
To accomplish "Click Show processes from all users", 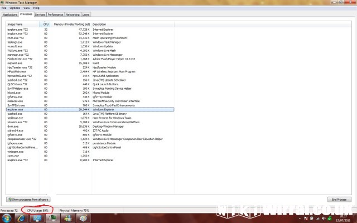I will (28, 200).
